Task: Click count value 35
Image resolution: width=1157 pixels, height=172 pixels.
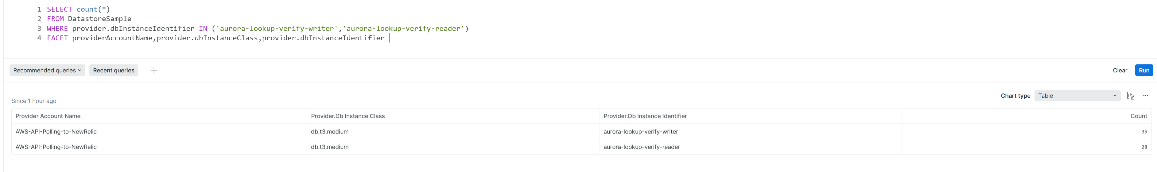Action: click(x=1144, y=132)
